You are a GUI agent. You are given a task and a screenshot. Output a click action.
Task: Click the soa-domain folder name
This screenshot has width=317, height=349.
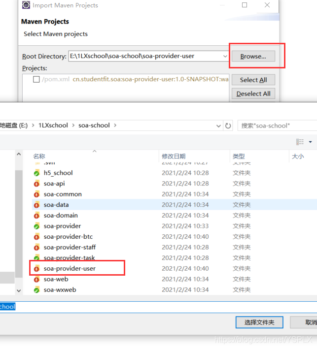pos(61,215)
